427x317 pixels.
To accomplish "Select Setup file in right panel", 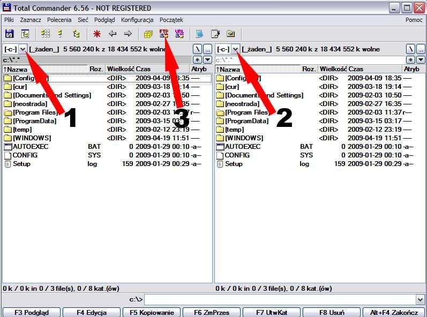I will 320,164.
